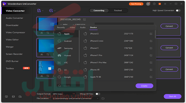Convert the first video 20210326_002345
The image size is (186, 103).
click(x=169, y=26)
